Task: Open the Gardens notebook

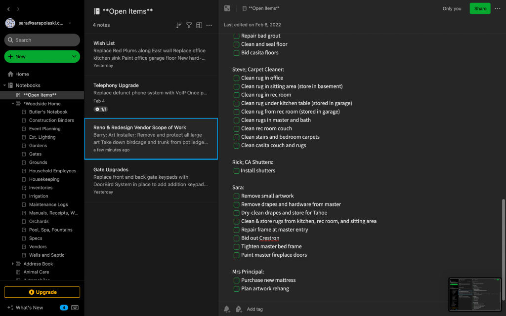Action: [x=38, y=146]
